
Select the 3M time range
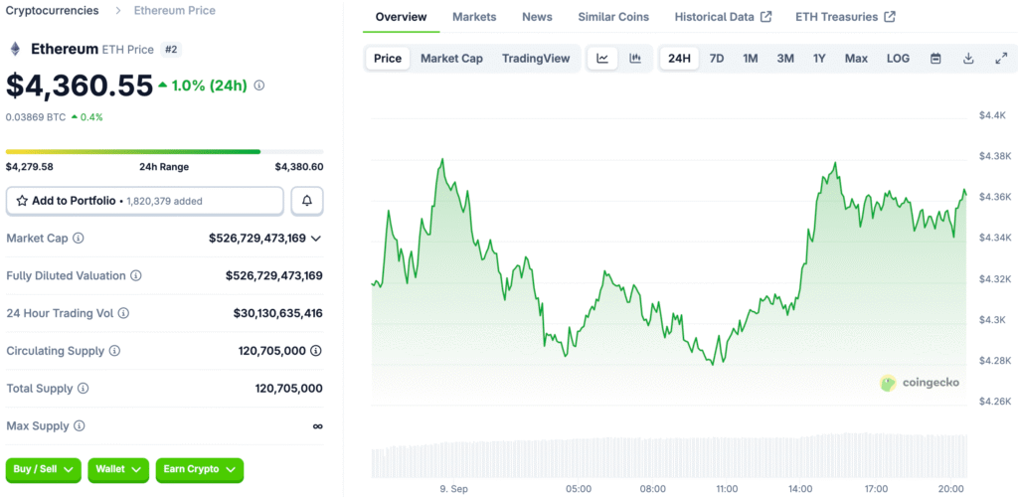tap(785, 59)
